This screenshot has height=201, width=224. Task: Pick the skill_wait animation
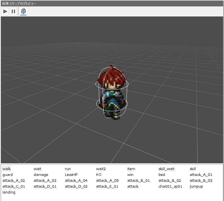(166, 169)
